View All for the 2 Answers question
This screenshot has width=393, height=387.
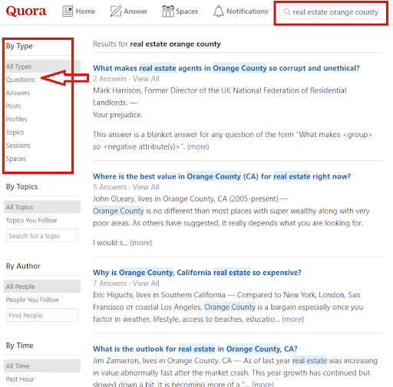click(x=146, y=79)
